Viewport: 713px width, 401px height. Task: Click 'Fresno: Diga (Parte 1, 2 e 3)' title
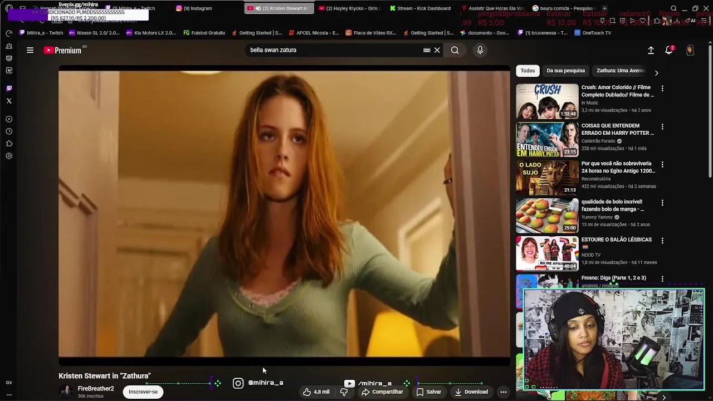coord(614,278)
